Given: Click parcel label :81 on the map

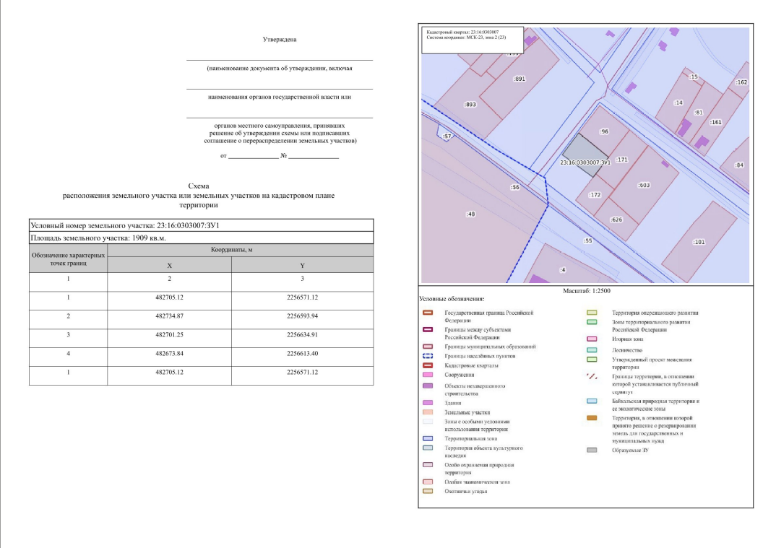Looking at the screenshot, I should click(x=698, y=112).
